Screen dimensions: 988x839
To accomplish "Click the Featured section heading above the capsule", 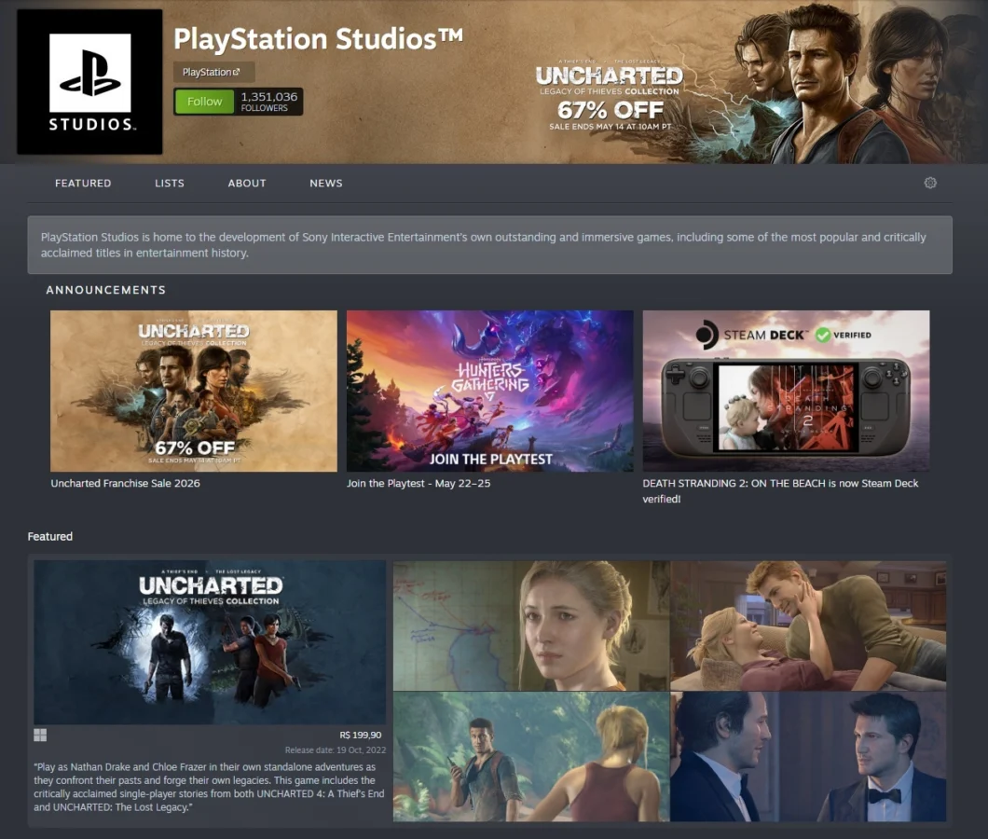I will tap(49, 536).
